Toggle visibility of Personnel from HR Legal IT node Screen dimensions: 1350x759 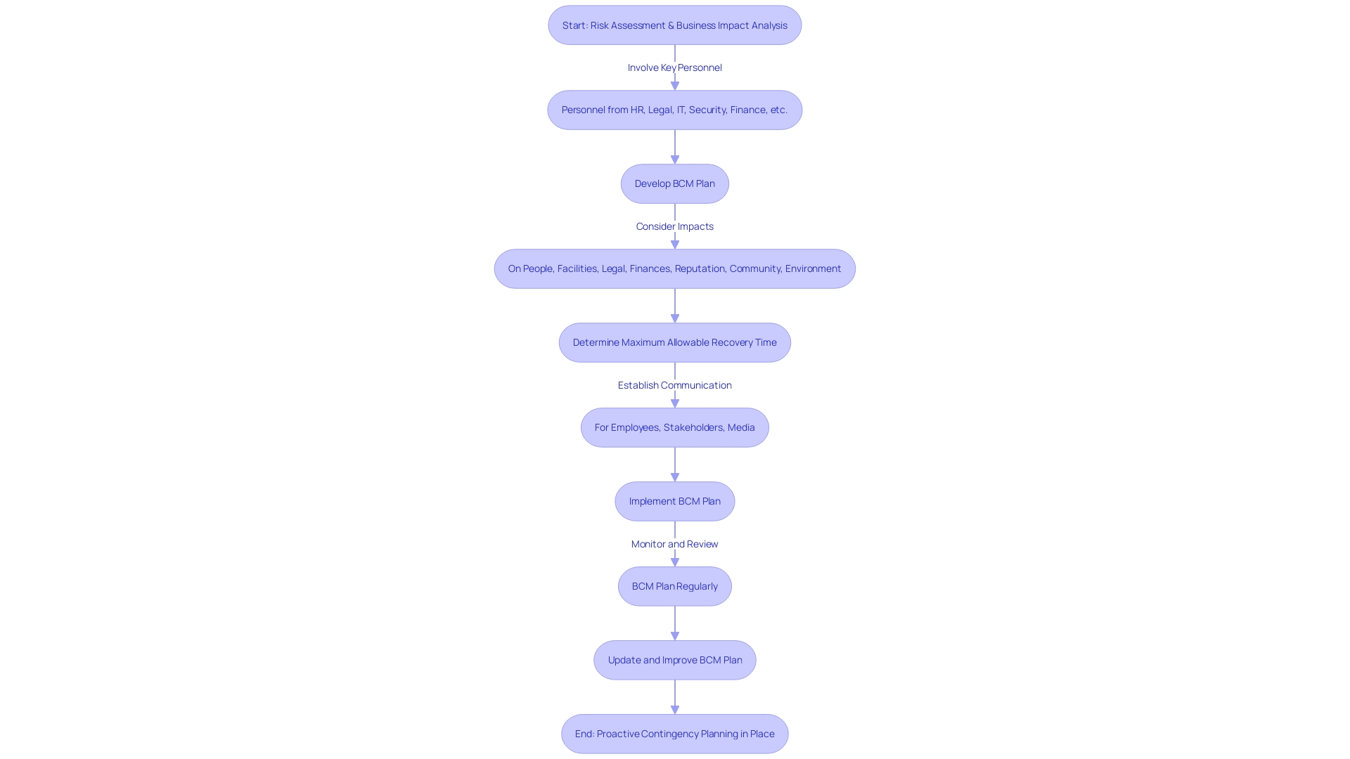674,110
